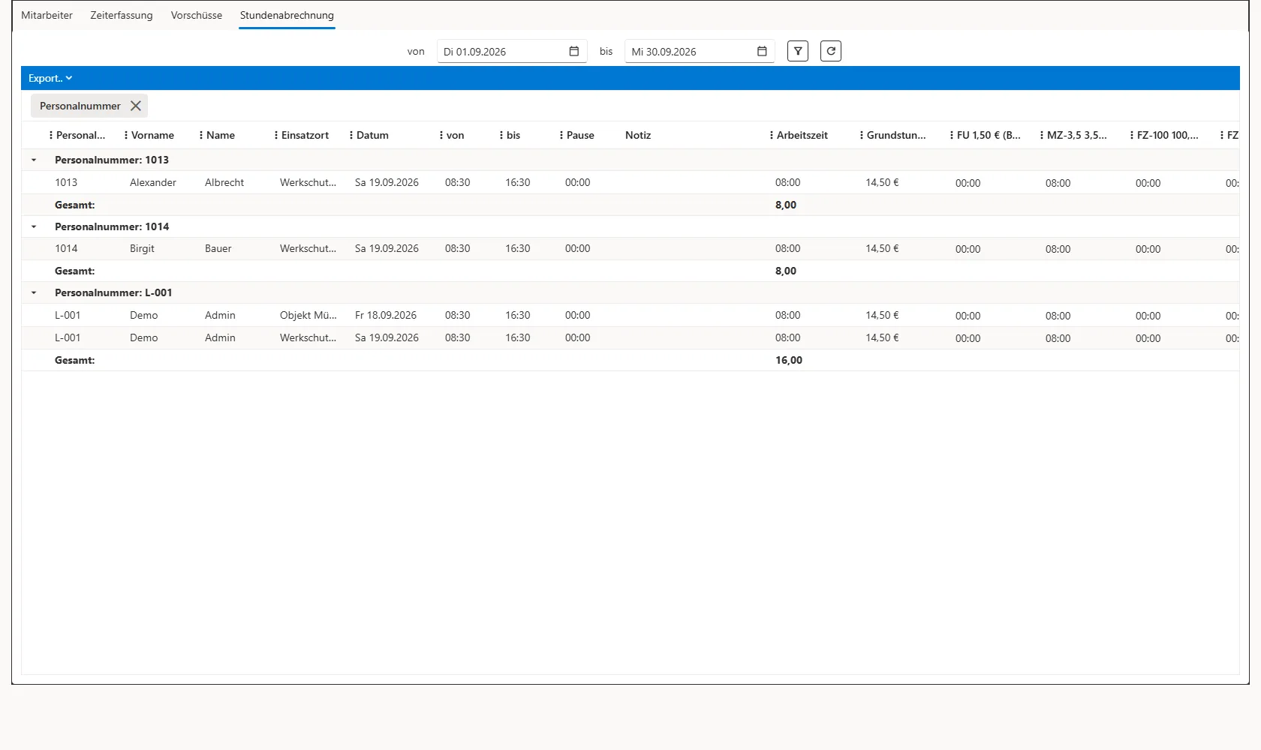Open the 'bis' date calendar picker icon
This screenshot has height=750, width=1261.
pos(762,51)
